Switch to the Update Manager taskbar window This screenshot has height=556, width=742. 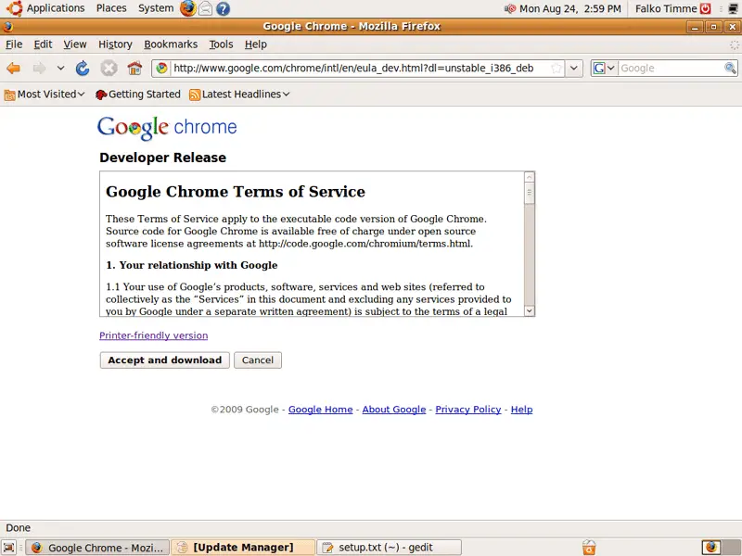(243, 548)
